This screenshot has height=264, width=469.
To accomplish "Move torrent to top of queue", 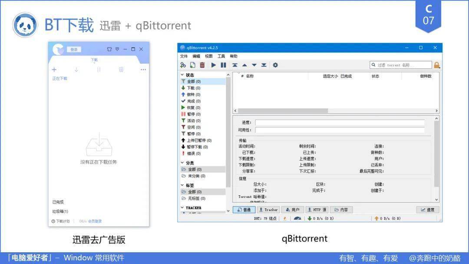I will [x=235, y=65].
